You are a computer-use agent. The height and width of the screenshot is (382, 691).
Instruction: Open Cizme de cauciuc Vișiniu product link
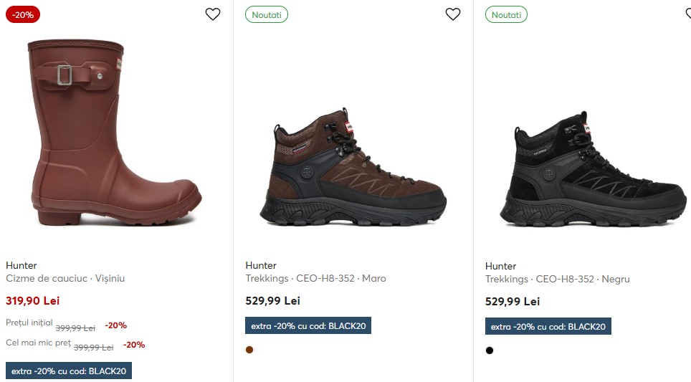[65, 278]
